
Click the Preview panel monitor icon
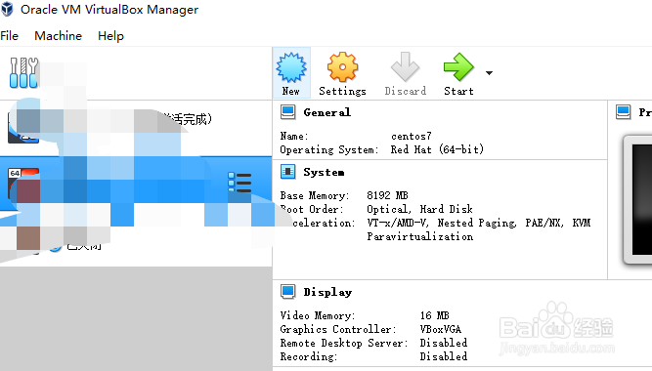tap(623, 112)
